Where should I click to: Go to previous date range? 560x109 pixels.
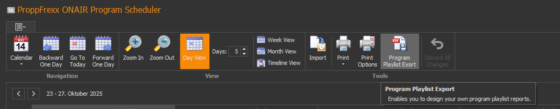click(x=19, y=94)
